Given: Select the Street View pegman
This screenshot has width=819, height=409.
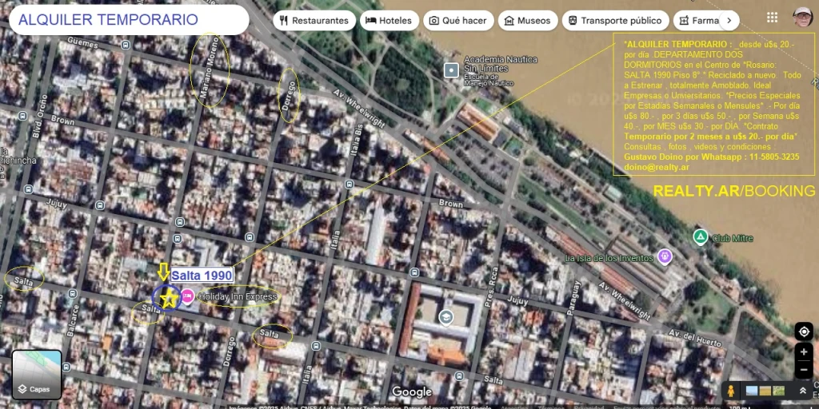Looking at the screenshot, I should 731,391.
